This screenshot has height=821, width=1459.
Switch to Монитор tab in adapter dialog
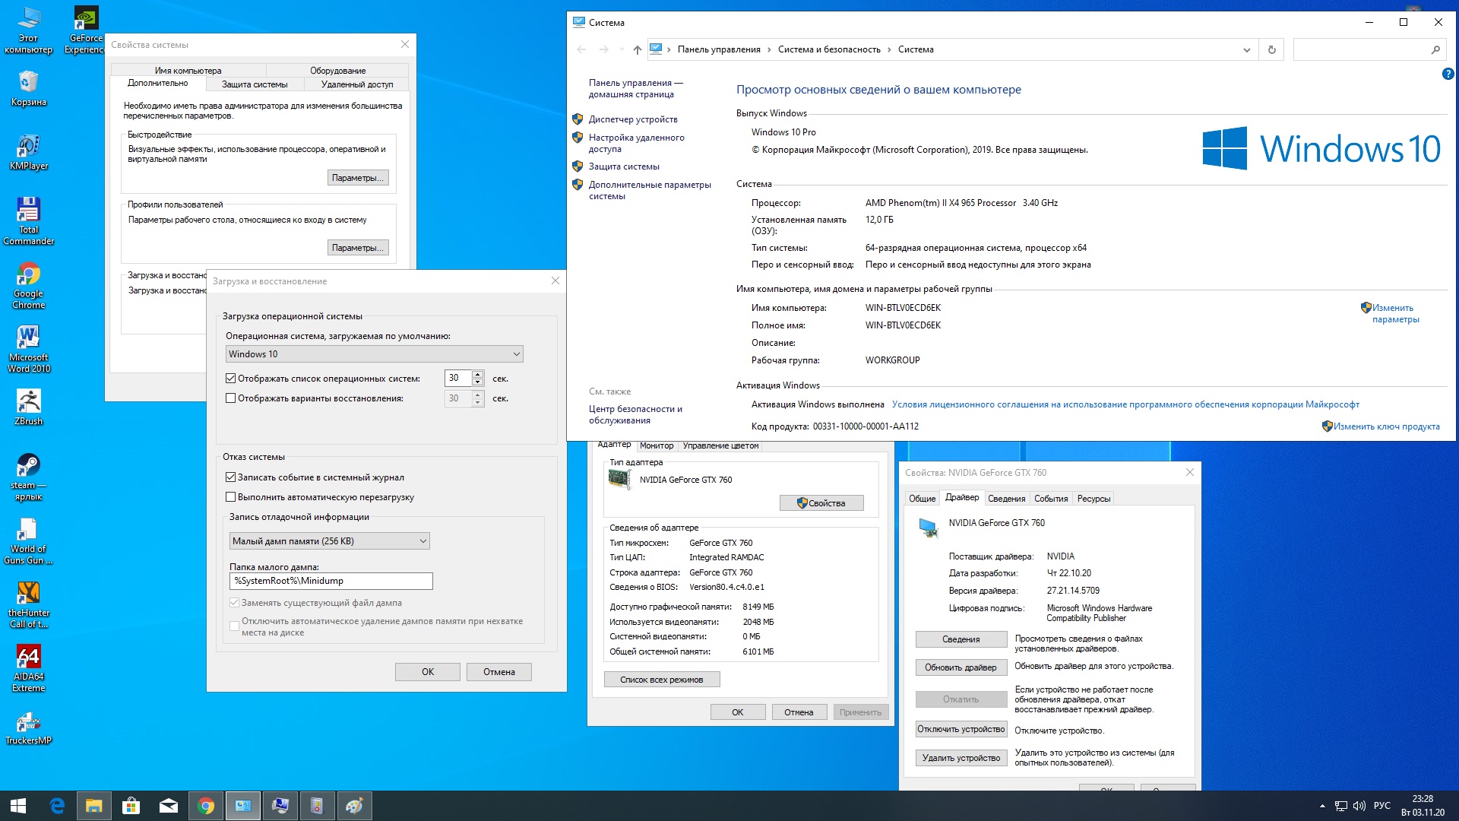[657, 445]
